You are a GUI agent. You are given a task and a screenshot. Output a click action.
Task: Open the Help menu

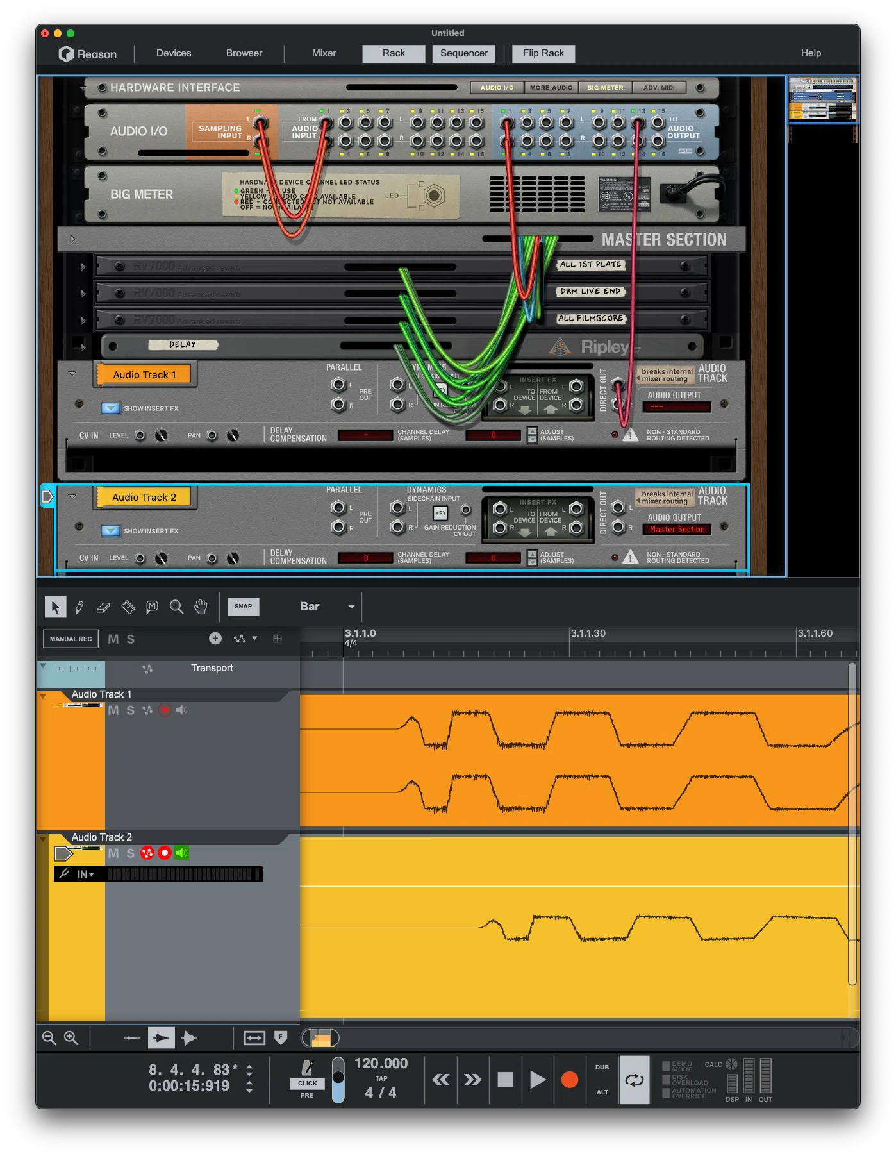(x=811, y=53)
